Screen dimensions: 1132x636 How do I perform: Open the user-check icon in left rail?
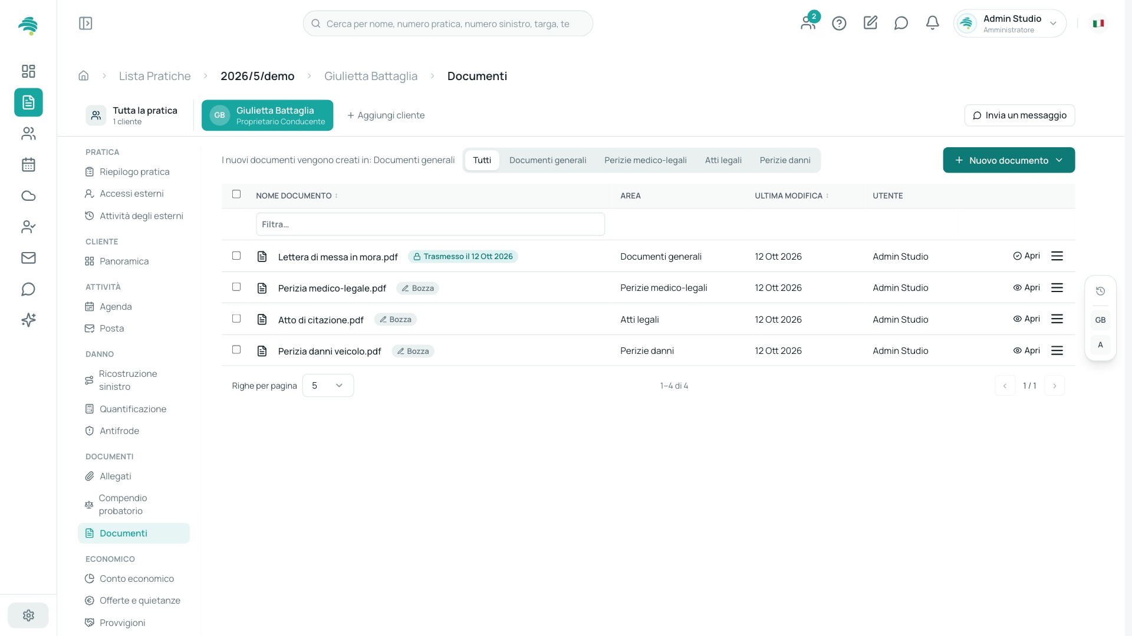pyautogui.click(x=28, y=227)
